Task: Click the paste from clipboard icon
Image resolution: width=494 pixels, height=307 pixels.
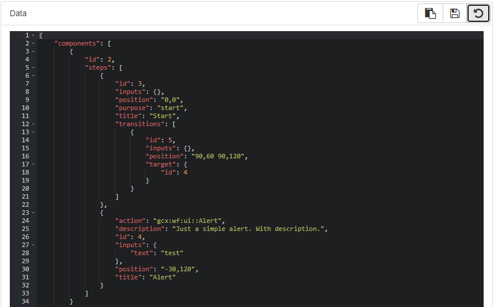Action: 430,13
